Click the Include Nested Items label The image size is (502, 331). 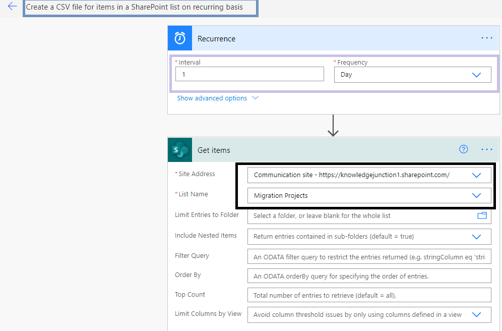pos(206,235)
